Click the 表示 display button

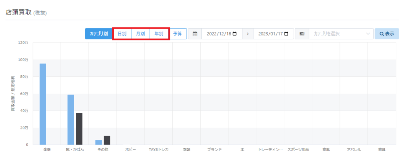click(x=387, y=34)
